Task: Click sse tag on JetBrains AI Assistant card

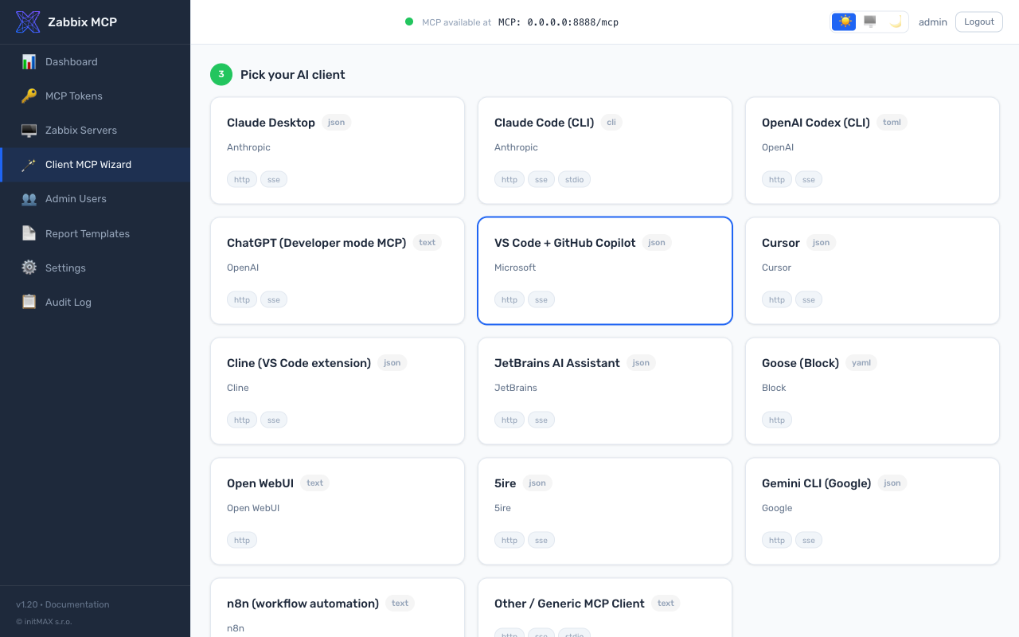Action: click(541, 420)
